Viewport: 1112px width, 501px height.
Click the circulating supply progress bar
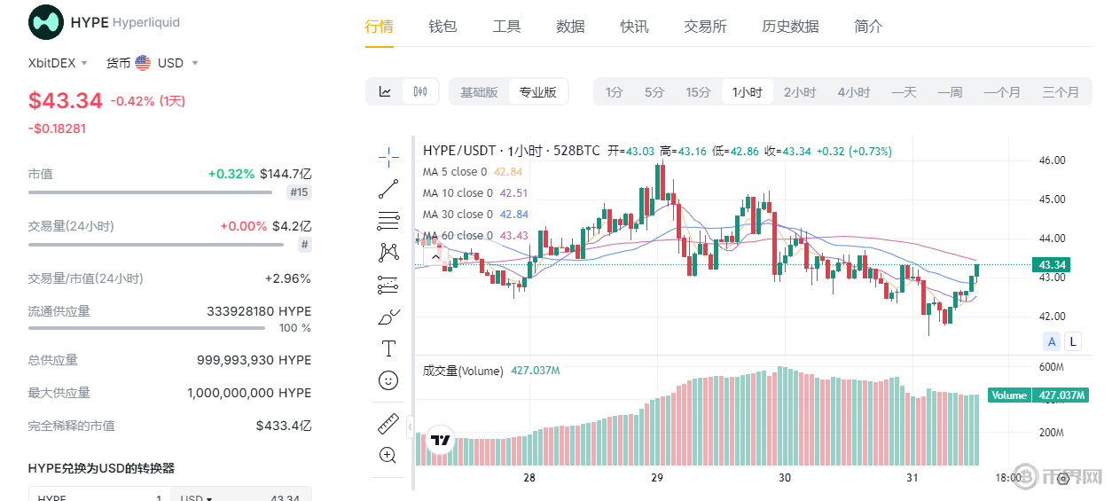[x=146, y=328]
